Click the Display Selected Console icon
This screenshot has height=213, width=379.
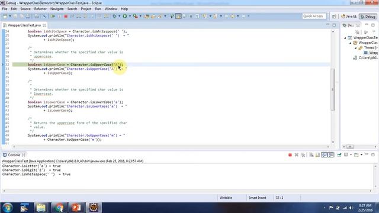point(346,155)
